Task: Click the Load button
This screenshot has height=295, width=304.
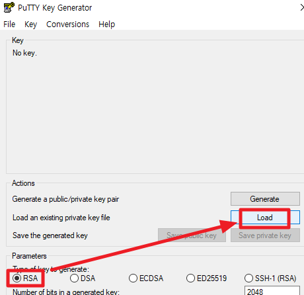Action: [x=265, y=218]
